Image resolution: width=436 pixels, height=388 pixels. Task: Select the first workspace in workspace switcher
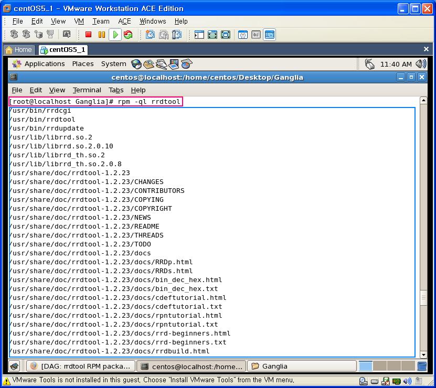[365, 366]
